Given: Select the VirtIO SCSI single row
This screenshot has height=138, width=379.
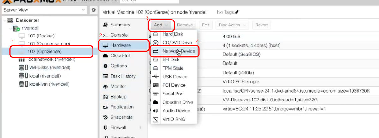Looking at the screenshot, I should 263,82.
